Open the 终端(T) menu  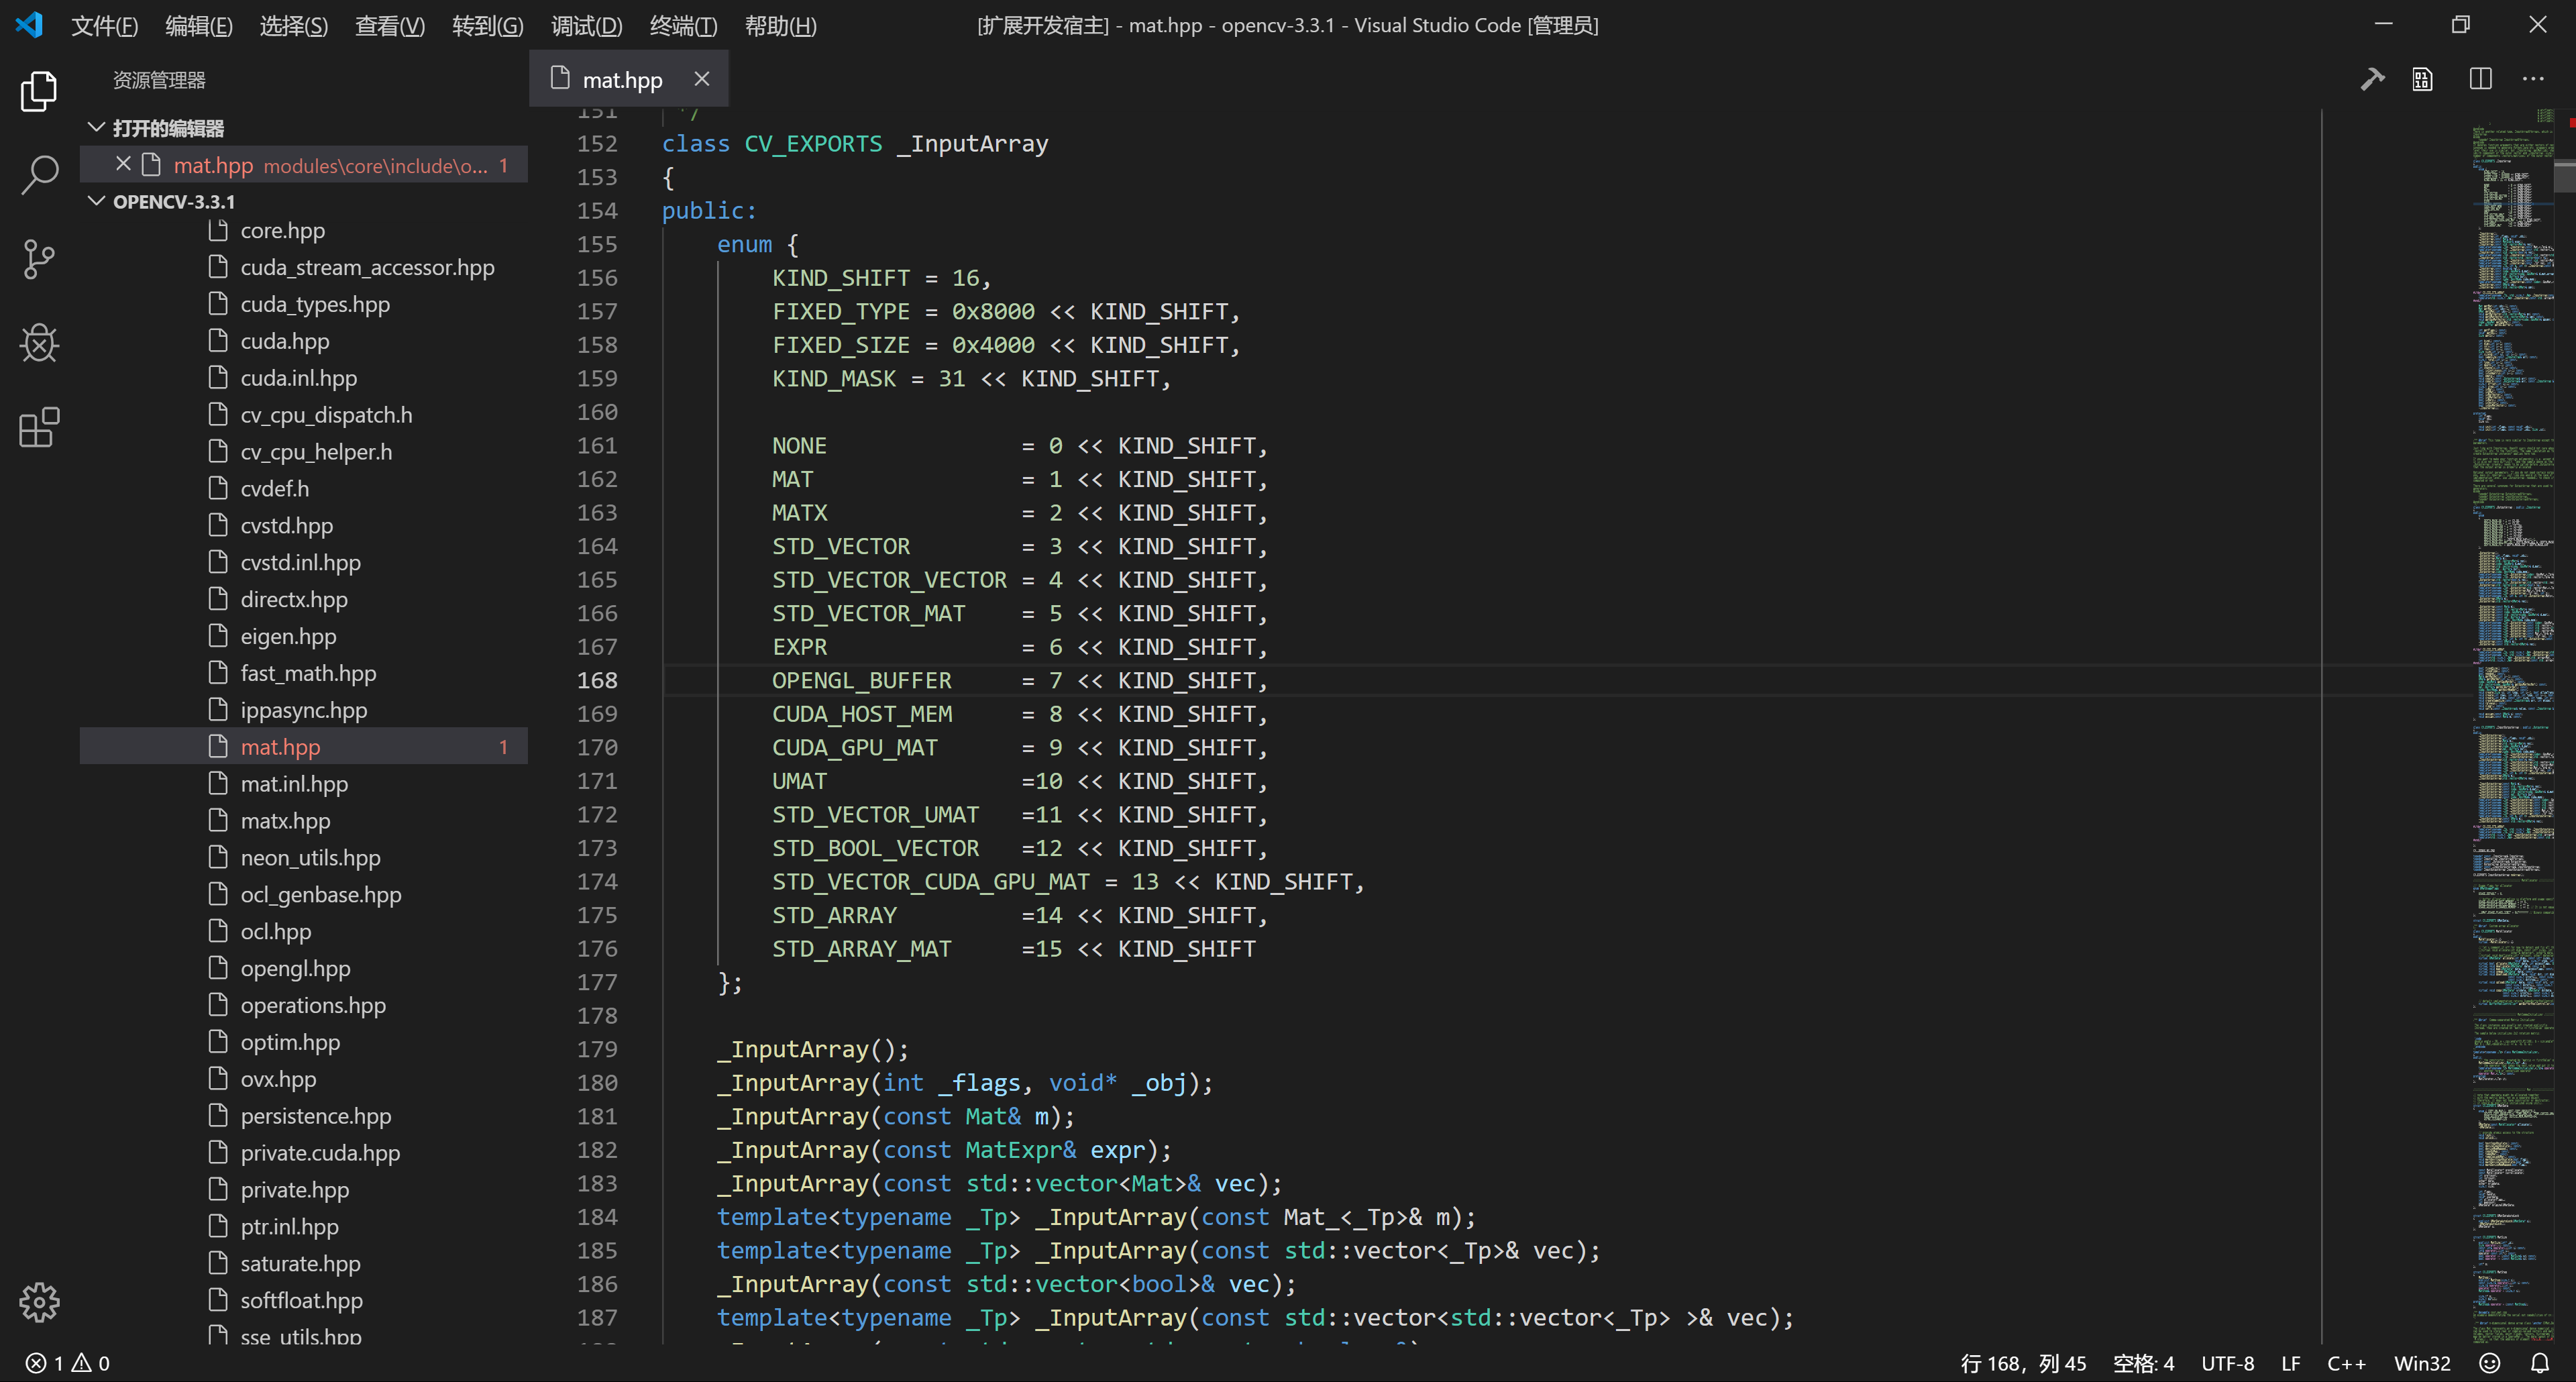[x=683, y=26]
